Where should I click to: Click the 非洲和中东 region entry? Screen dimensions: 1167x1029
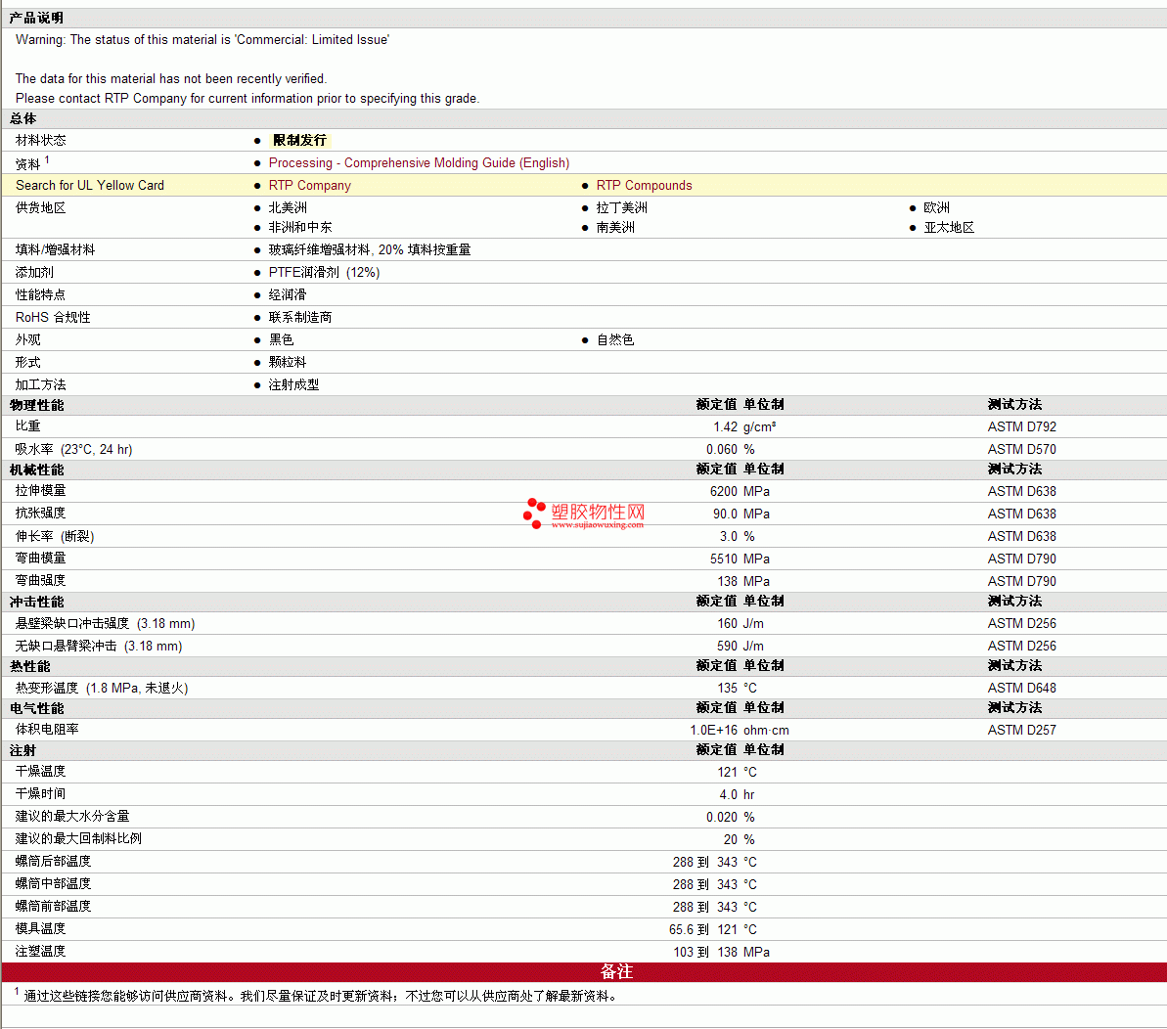(300, 227)
